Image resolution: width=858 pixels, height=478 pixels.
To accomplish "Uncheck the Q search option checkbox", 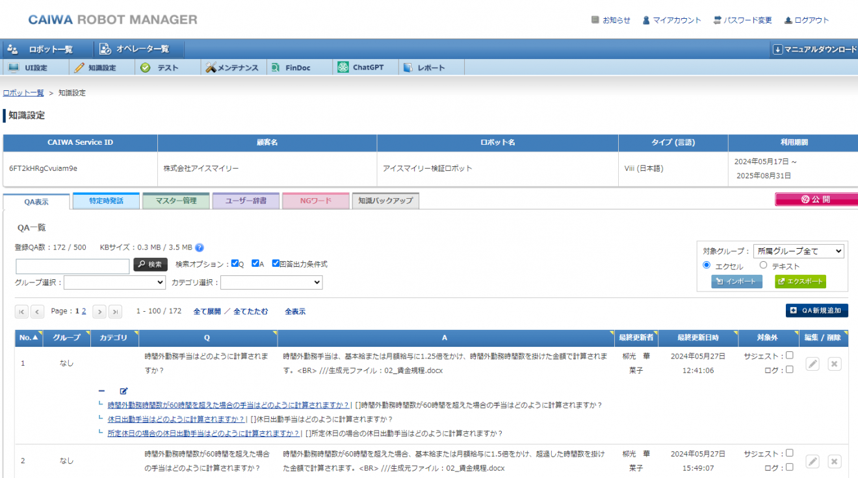I will tap(234, 264).
